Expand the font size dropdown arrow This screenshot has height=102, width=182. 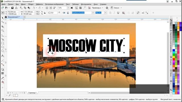(x=105, y=13)
